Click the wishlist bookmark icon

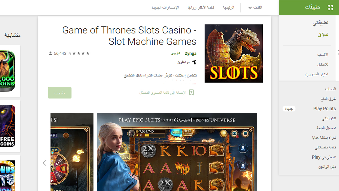[191, 93]
